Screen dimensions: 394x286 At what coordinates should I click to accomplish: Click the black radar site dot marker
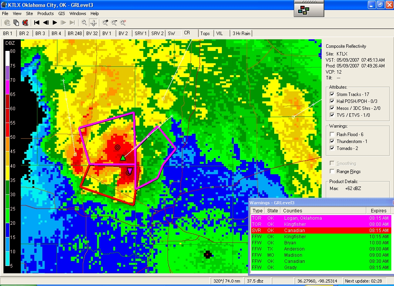coord(208,254)
